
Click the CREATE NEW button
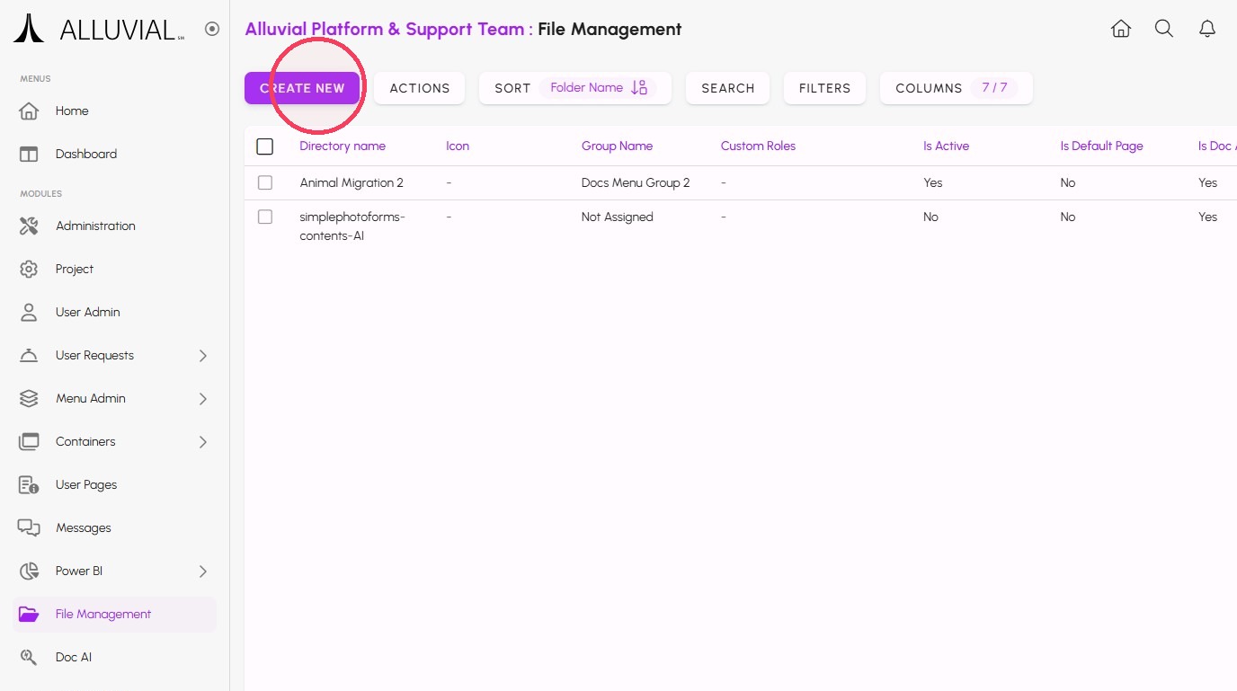[302, 88]
